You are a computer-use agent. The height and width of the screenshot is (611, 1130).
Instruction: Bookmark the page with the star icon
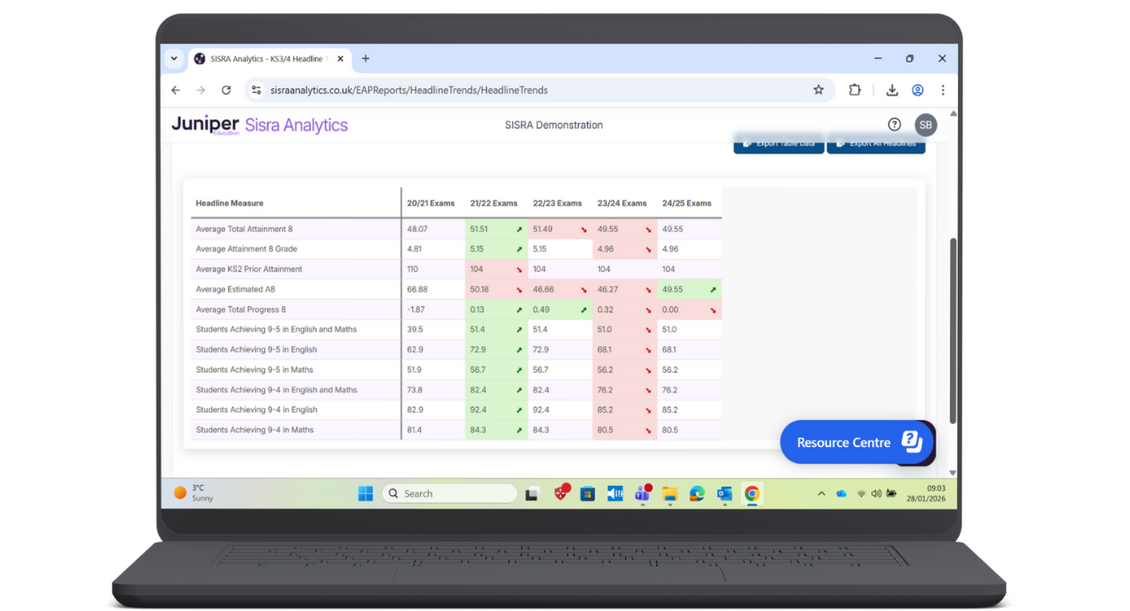point(819,90)
